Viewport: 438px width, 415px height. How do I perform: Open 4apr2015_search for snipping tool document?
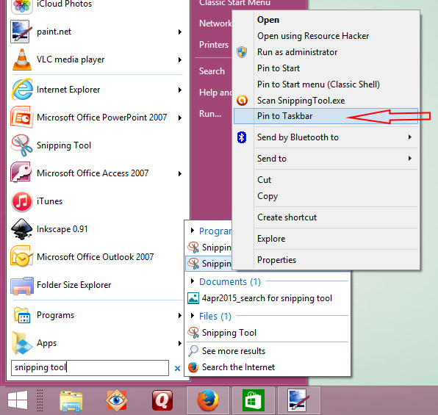pos(267,298)
